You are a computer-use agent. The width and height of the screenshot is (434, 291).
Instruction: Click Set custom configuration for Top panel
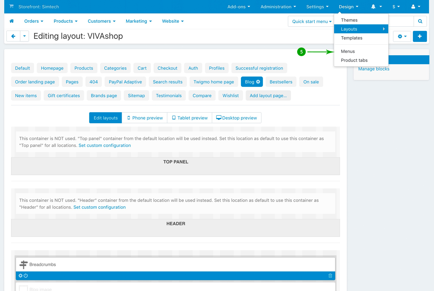[x=104, y=145]
